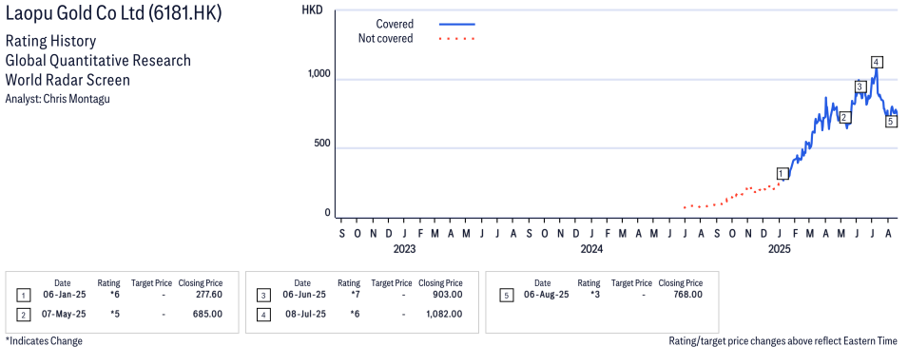The width and height of the screenshot is (908, 347).
Task: Click the Closing Price header in first table
Action: point(201,283)
